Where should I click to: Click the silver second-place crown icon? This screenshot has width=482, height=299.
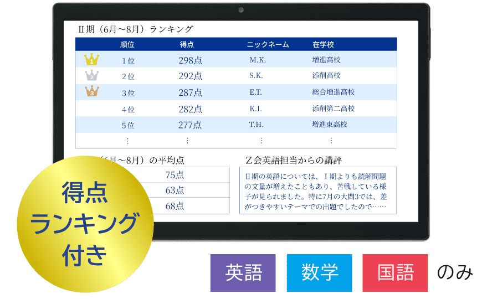click(91, 75)
